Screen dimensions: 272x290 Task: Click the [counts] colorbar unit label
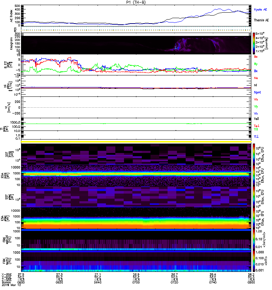coord(267,43)
